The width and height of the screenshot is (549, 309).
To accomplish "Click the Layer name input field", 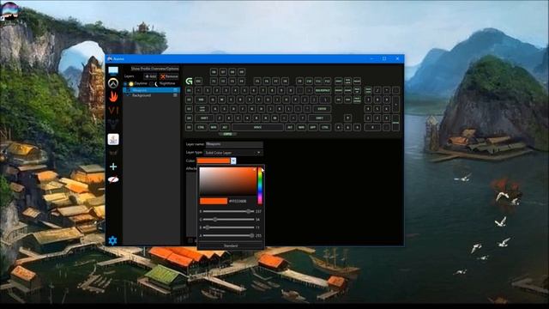I will point(234,144).
